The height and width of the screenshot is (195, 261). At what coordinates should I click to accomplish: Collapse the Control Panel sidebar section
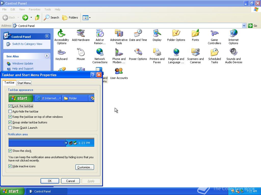(x=47, y=36)
